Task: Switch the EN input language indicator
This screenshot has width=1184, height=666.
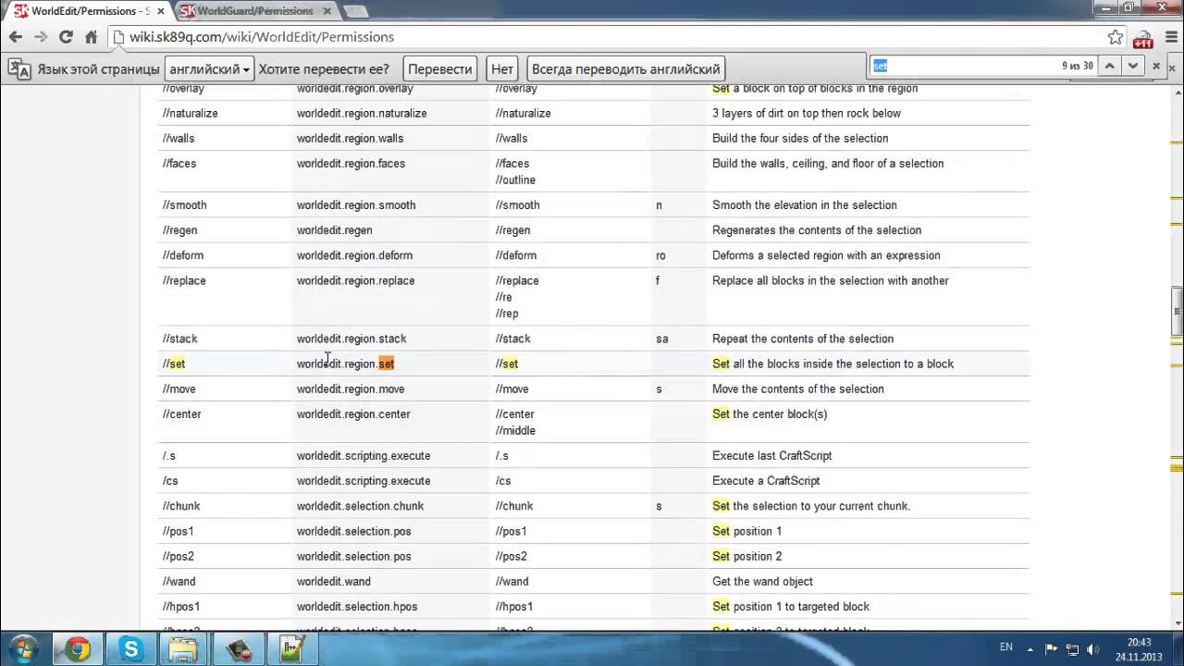Action: (1006, 647)
